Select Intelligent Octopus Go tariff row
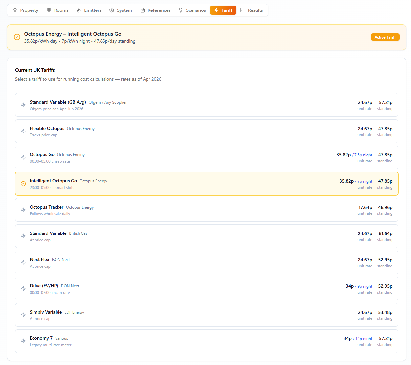The width and height of the screenshot is (411, 365). point(207,184)
